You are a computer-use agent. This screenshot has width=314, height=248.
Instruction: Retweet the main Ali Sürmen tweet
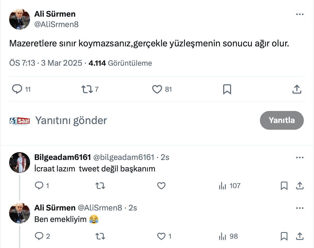coord(87,89)
